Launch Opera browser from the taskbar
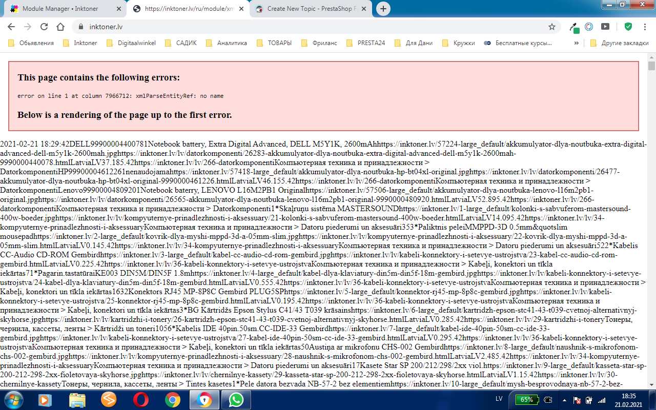The width and height of the screenshot is (656, 410). click(140, 399)
